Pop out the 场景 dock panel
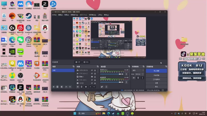 (73, 67)
